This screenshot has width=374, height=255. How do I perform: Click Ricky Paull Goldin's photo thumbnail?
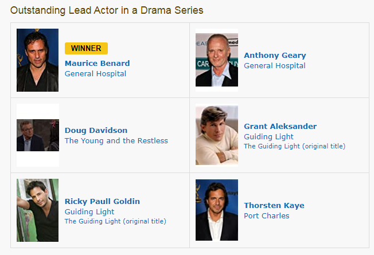coord(37,210)
